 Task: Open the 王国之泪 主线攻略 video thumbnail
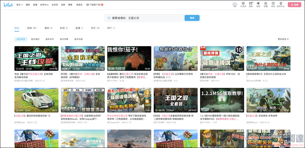(x=36, y=58)
